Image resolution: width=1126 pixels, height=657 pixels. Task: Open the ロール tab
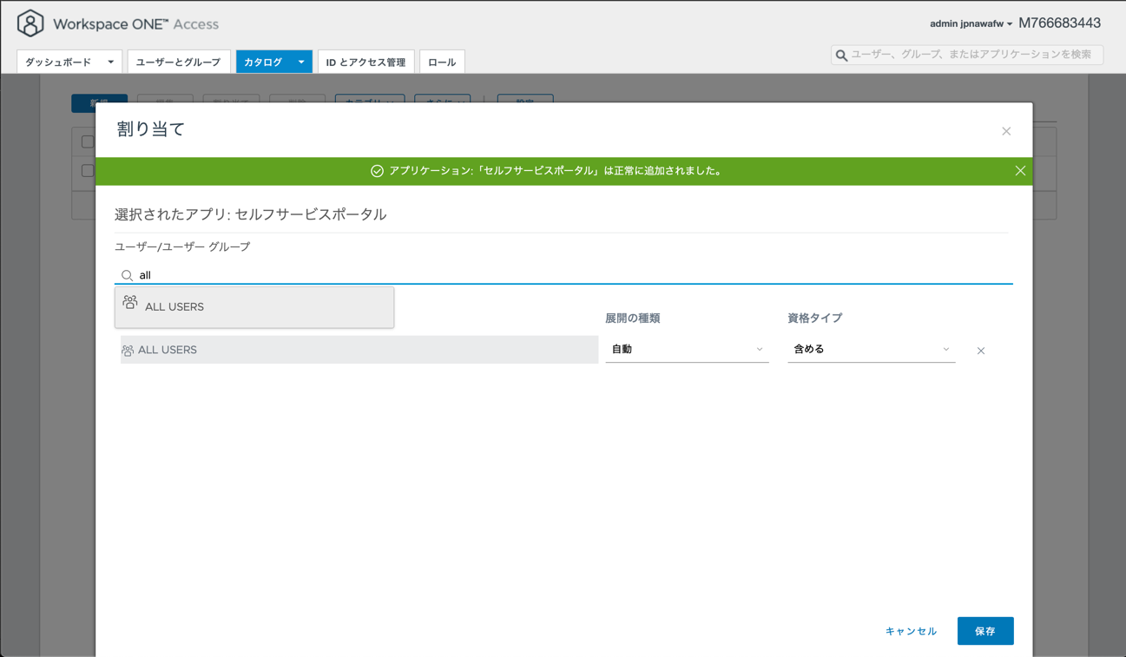point(442,62)
